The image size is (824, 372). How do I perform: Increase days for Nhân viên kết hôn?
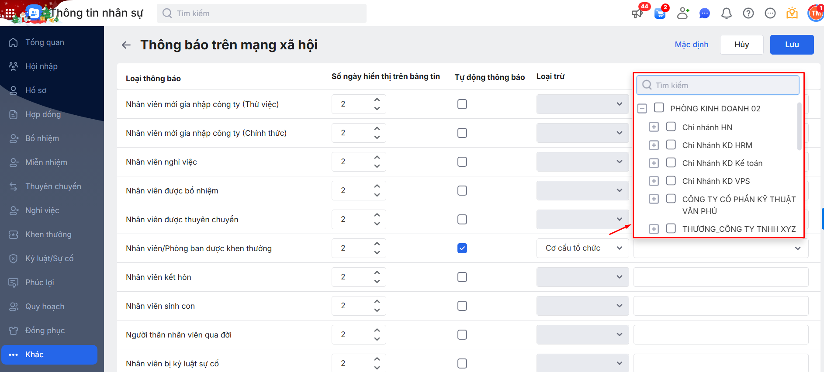pos(377,273)
